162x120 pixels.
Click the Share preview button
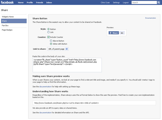coord(113,33)
